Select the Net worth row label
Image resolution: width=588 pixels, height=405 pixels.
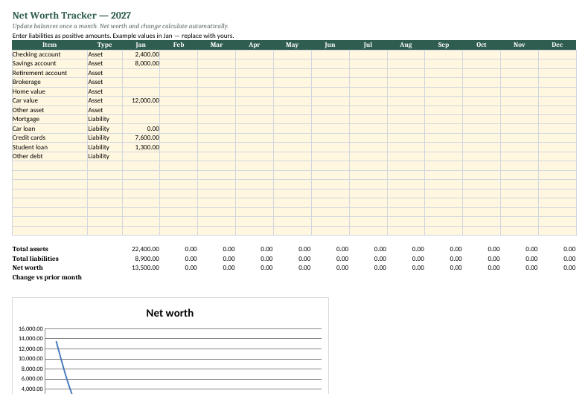tap(28, 268)
